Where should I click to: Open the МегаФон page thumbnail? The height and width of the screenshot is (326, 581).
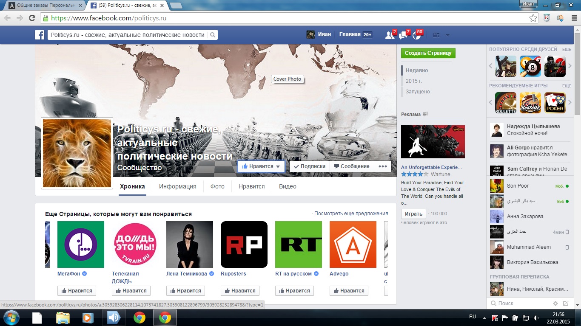click(x=81, y=244)
